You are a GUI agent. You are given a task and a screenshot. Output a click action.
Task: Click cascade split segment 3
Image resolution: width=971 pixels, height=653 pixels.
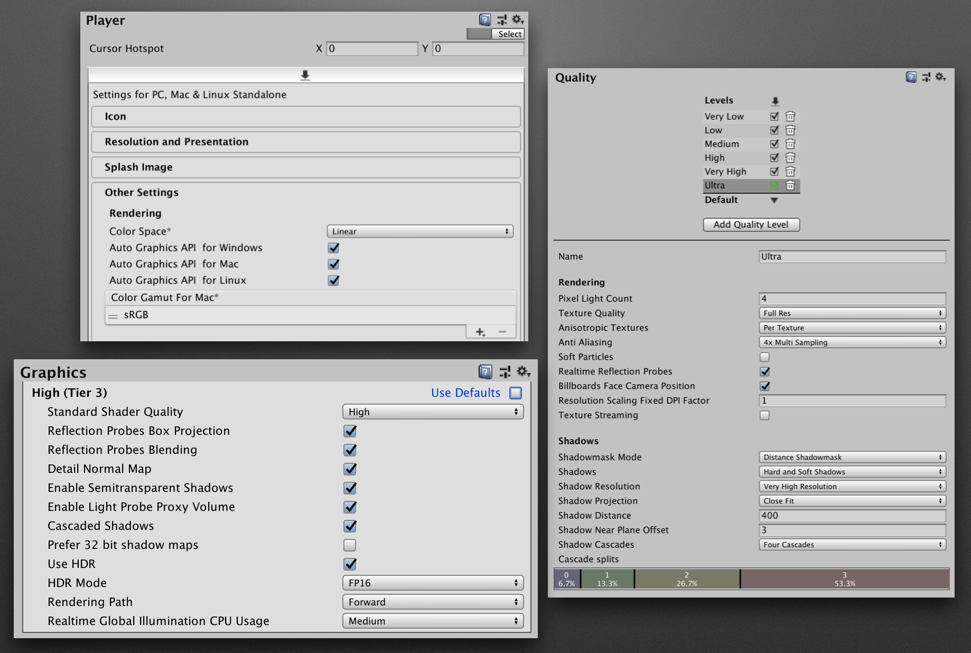(844, 579)
